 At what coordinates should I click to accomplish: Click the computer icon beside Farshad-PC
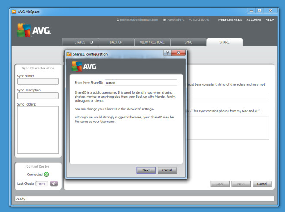165,19
